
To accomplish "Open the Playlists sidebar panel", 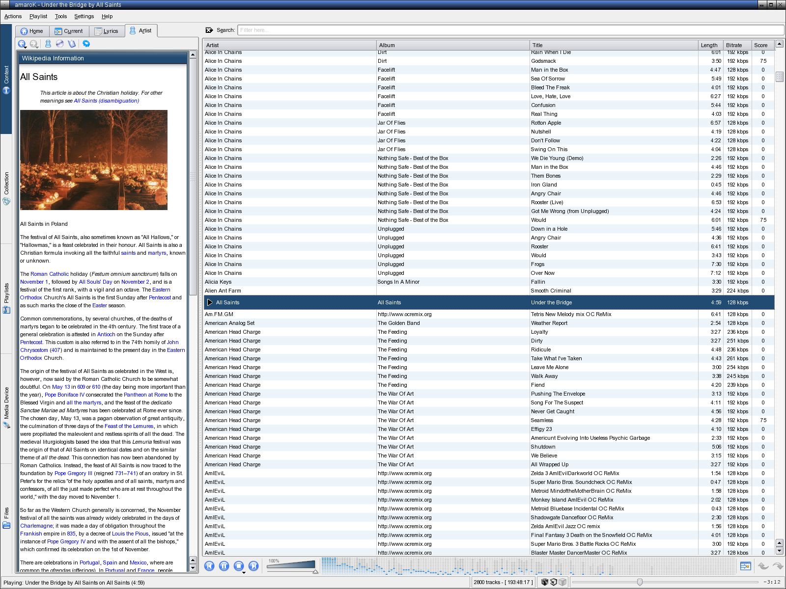I will click(x=6, y=298).
